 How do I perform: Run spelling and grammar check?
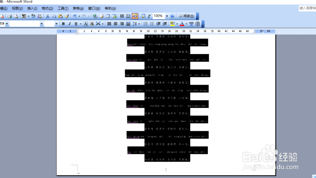[33, 16]
